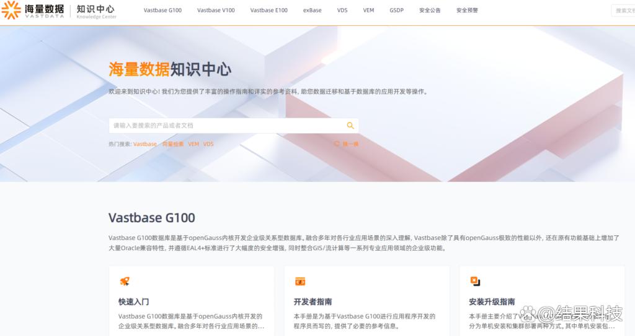
Task: Open the 开发者指南 card title
Action: pyautogui.click(x=313, y=301)
